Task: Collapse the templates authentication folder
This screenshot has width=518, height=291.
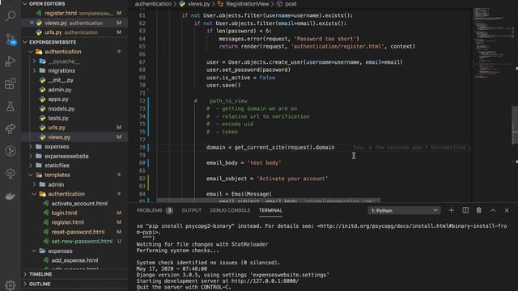Action: point(34,194)
